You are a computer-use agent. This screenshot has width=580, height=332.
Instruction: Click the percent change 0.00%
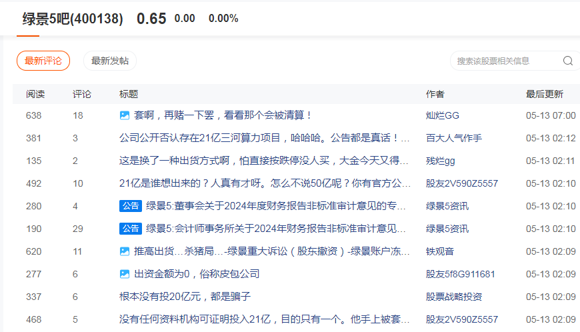tap(223, 18)
